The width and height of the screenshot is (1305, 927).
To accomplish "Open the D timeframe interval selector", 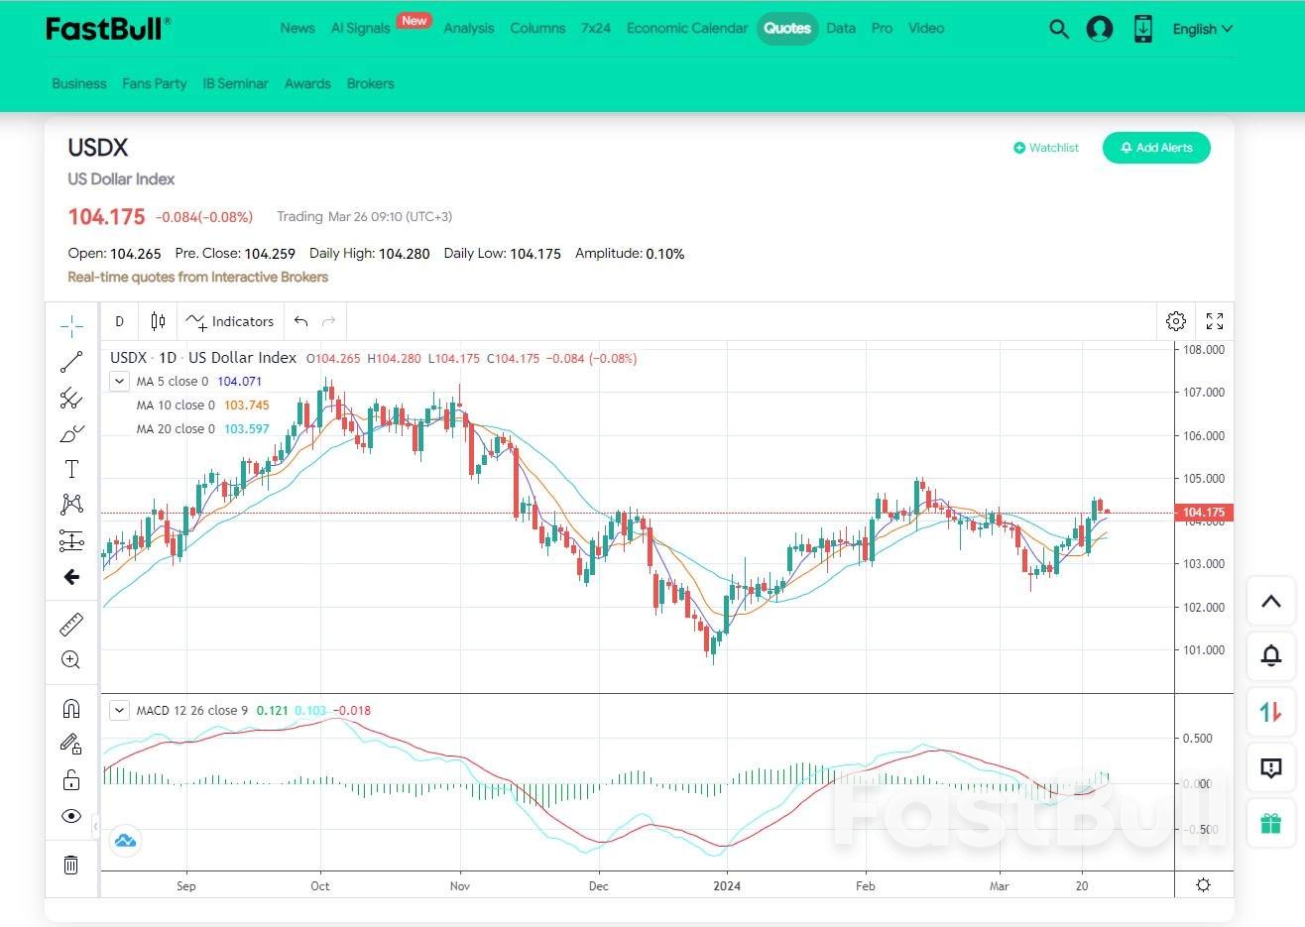I will 119,321.
